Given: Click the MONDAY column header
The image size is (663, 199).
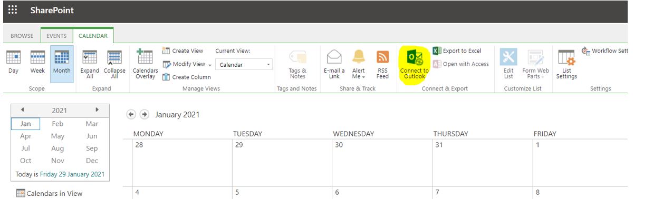Looking at the screenshot, I should click(x=148, y=134).
